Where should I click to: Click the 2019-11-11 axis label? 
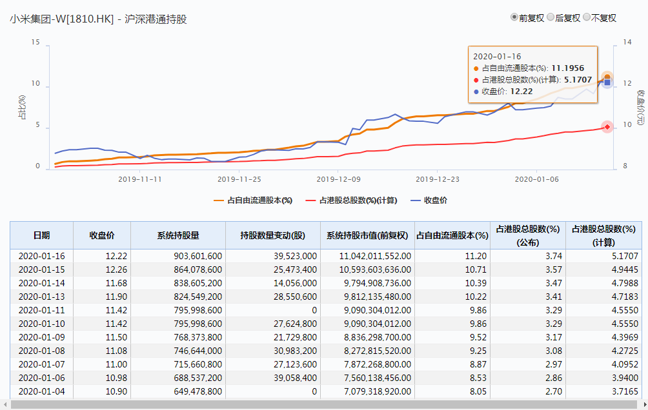coord(139,179)
